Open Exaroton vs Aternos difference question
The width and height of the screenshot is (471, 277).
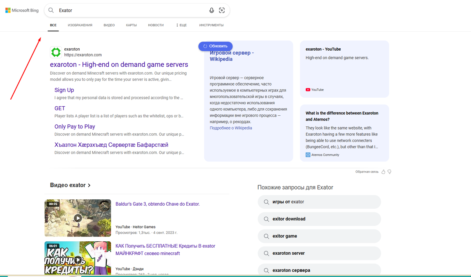[342, 116]
